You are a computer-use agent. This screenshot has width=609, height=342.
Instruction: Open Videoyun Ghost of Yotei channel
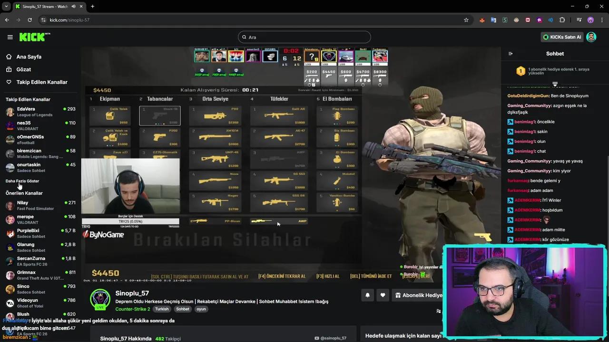[40, 303]
